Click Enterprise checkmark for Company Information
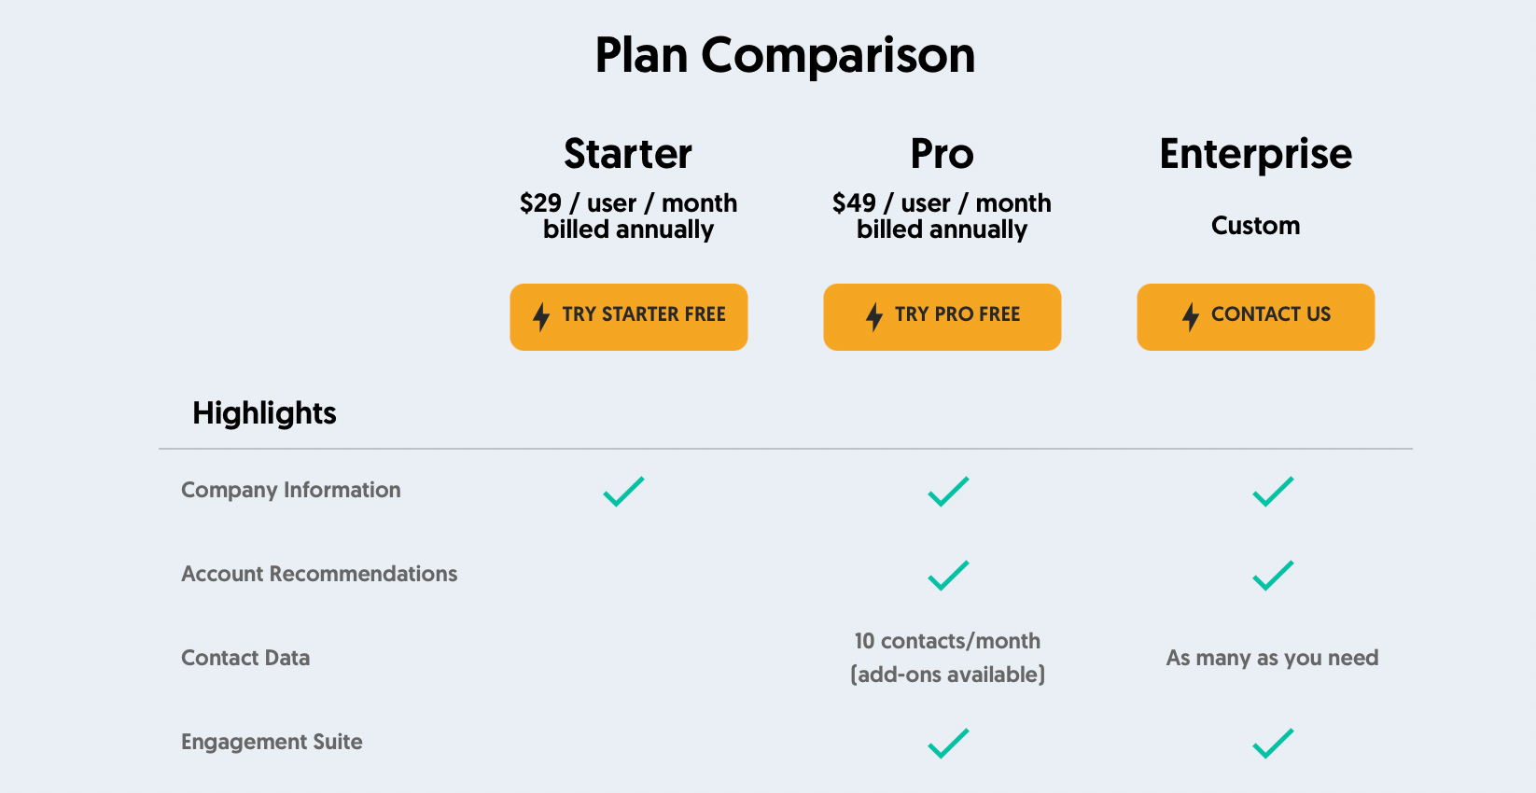The width and height of the screenshot is (1536, 793). tap(1274, 492)
